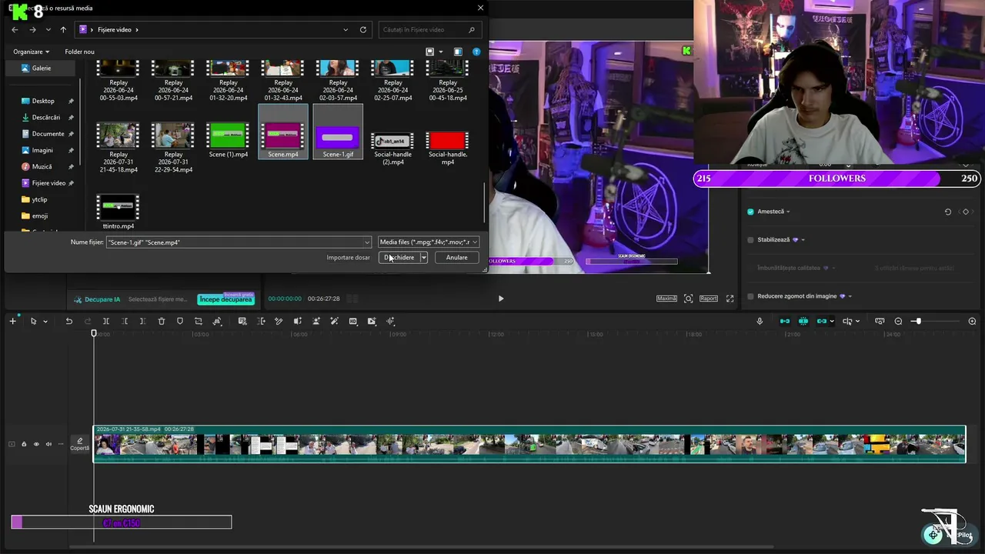Screen dimensions: 985x554
Task: Click the Nume fișier input field
Action: 239,242
